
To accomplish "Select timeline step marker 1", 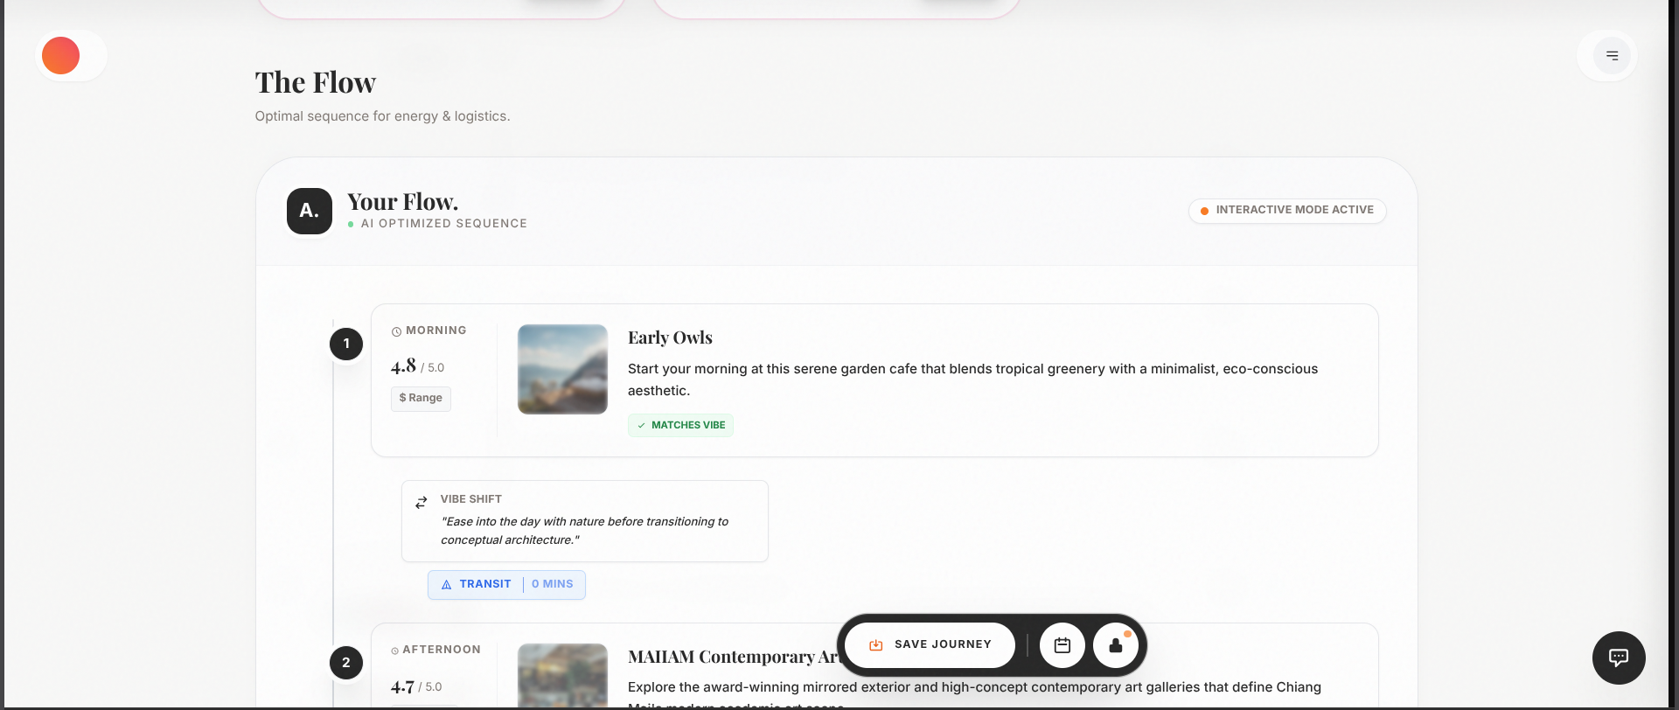I will pos(346,344).
